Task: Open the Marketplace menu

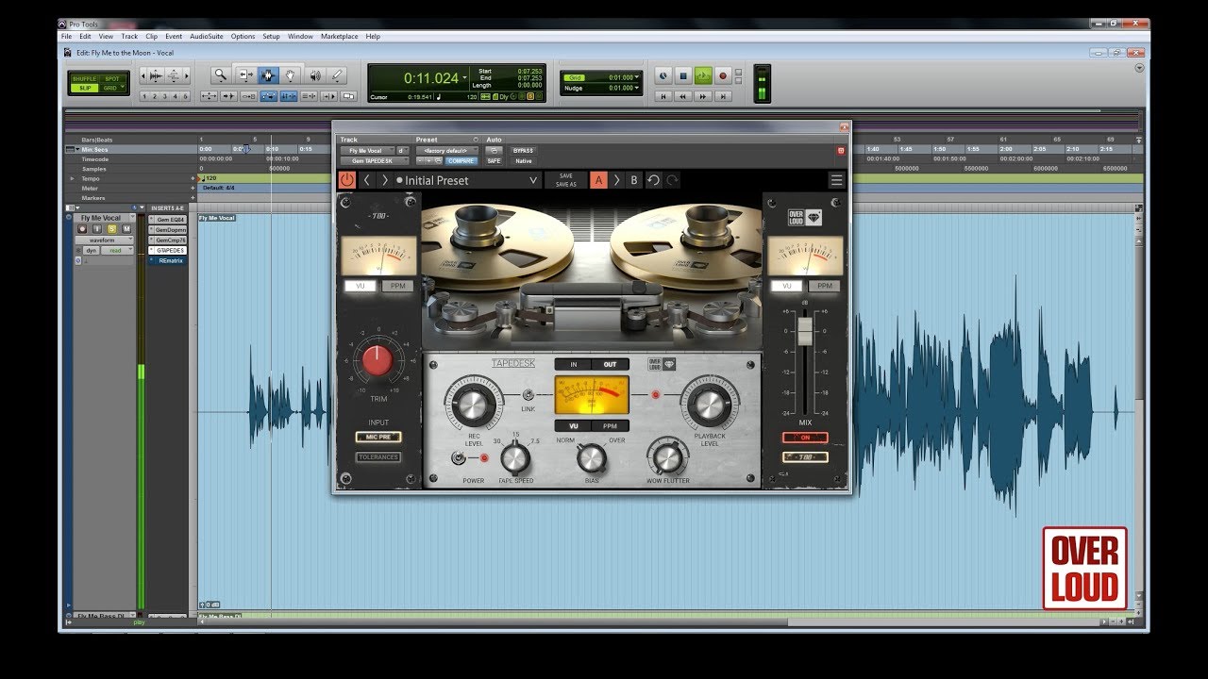Action: tap(340, 37)
